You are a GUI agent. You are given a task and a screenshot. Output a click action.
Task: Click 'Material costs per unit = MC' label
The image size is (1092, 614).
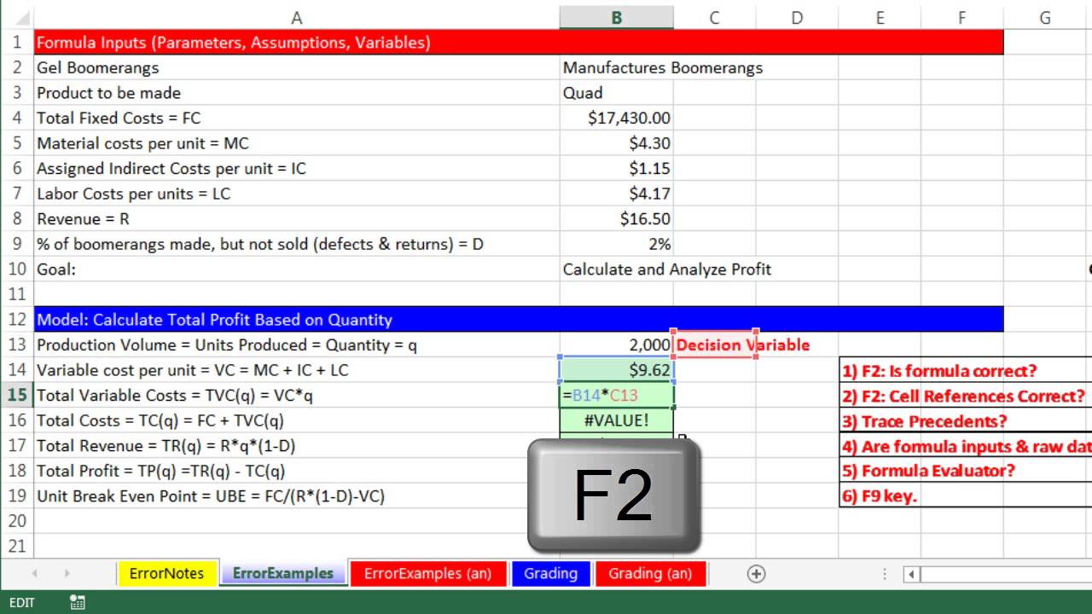(x=296, y=143)
